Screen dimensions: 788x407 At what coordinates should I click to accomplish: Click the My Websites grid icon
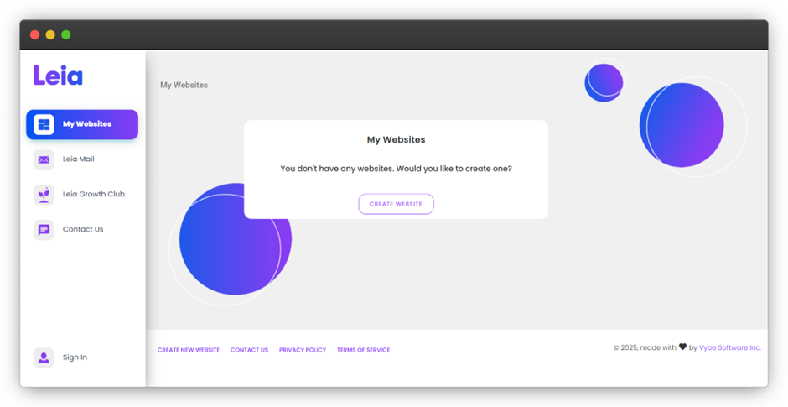click(x=44, y=124)
